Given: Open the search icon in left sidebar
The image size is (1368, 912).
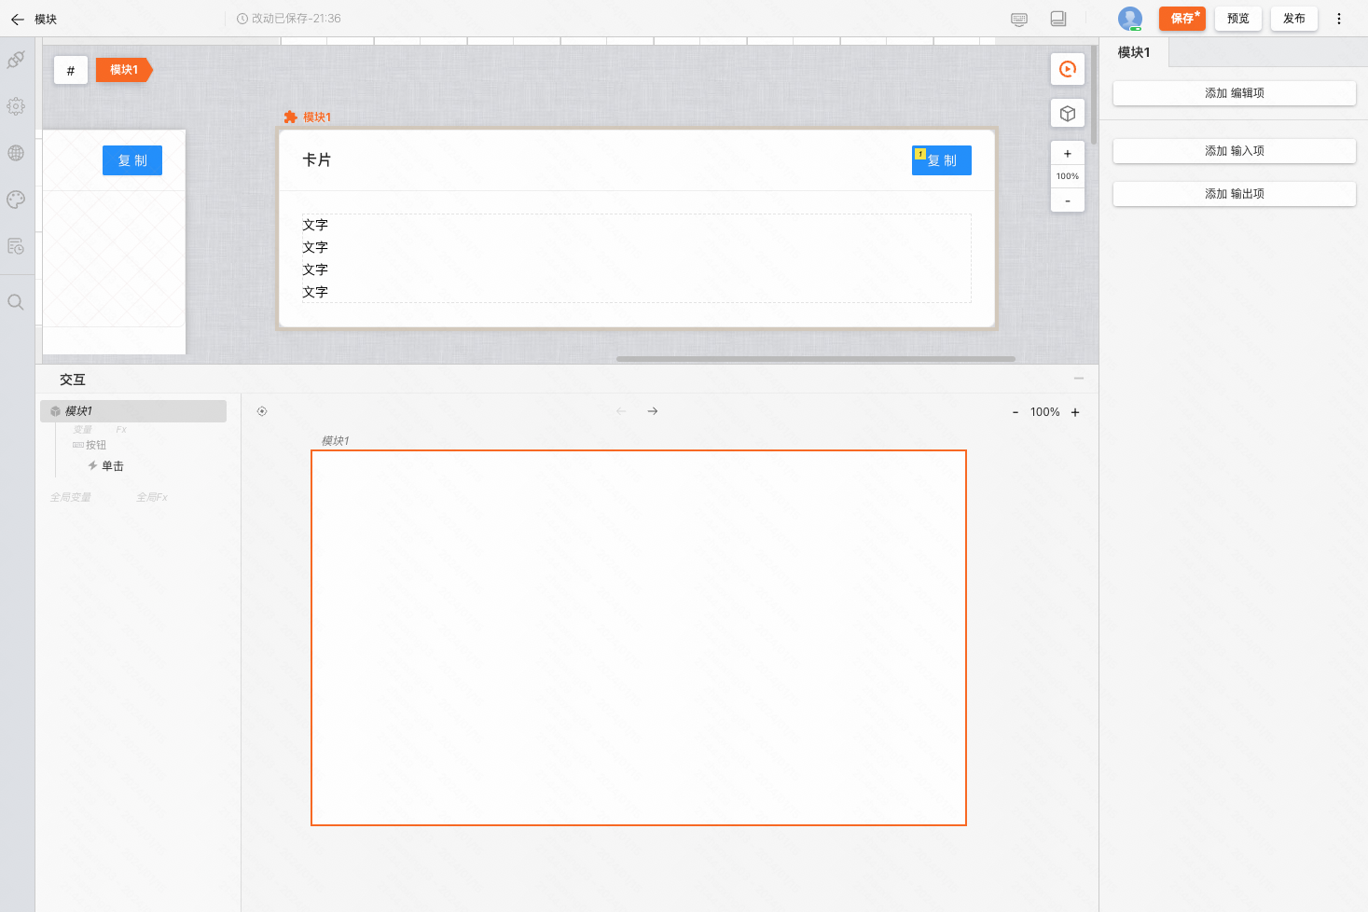Looking at the screenshot, I should click(16, 302).
